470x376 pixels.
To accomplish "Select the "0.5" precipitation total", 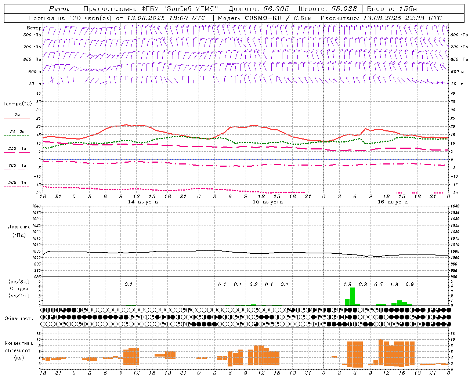I will point(378,284).
